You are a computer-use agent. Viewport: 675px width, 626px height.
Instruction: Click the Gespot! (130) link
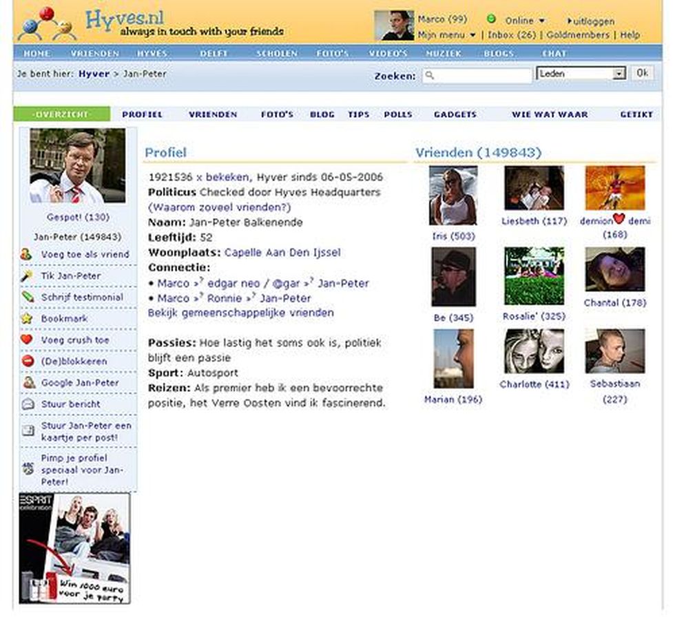tap(78, 217)
